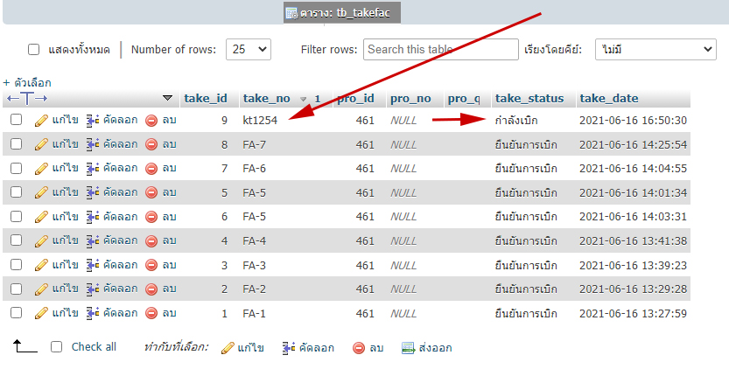
Task: Click pro_id 461 in the FA-1 row
Action: click(365, 313)
